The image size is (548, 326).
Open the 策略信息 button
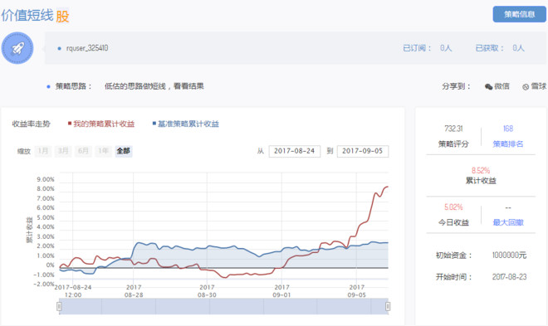519,14
